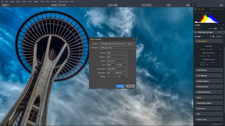
Task: Adjust the HDR Microstructure Softness slider
Action: click(207, 65)
